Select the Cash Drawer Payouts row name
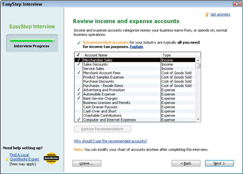 (100, 107)
